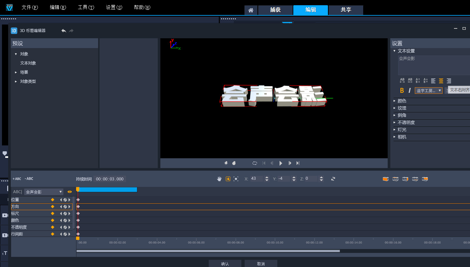The height and width of the screenshot is (267, 470).
Task: Select the orange rotate tool
Action: click(228, 179)
